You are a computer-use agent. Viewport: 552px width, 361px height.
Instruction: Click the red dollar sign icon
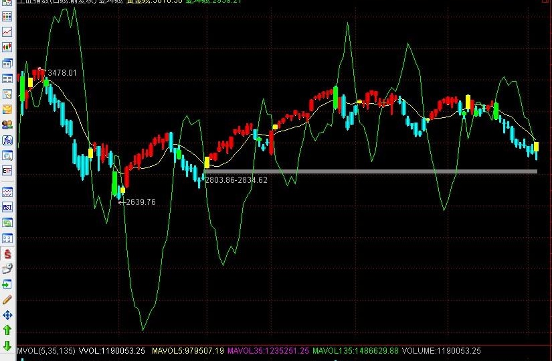click(7, 254)
